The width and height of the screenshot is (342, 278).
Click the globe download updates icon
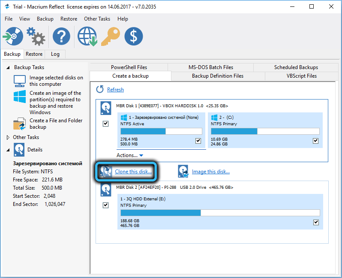87,36
